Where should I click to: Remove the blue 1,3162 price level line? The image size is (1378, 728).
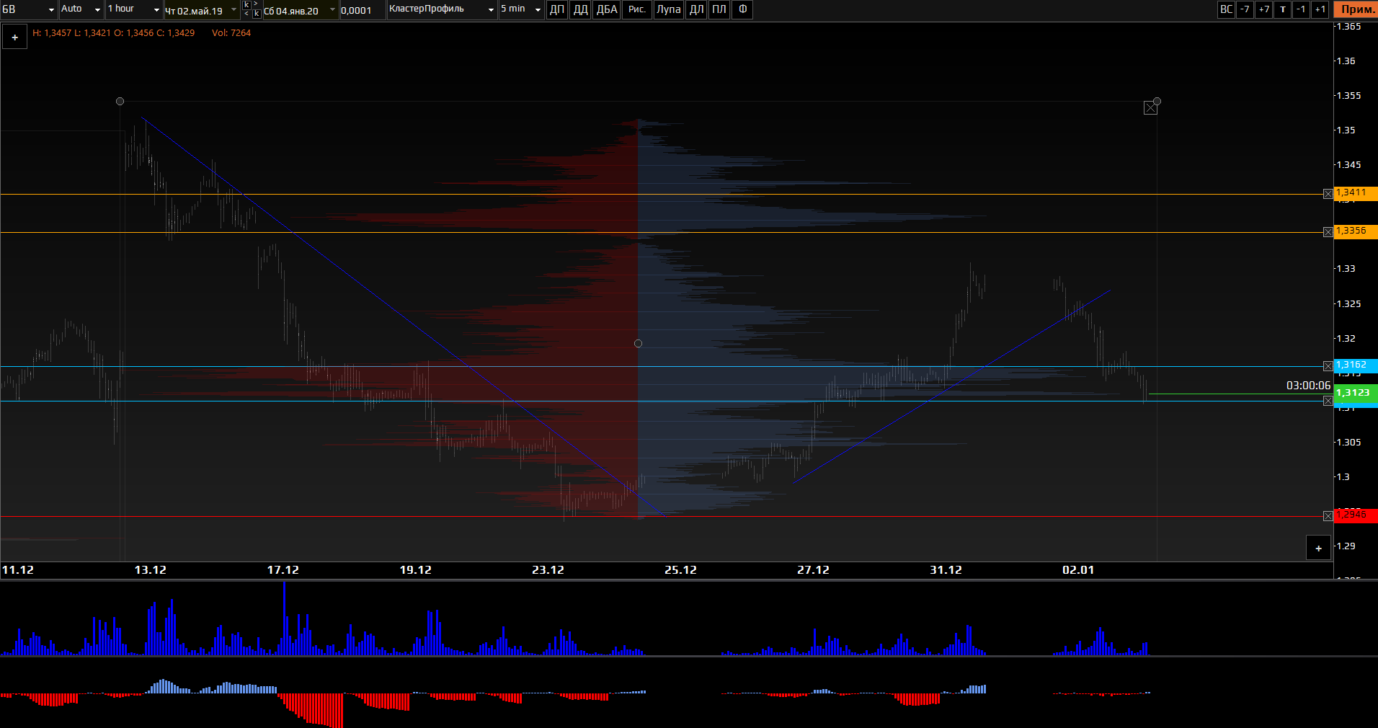[1328, 366]
